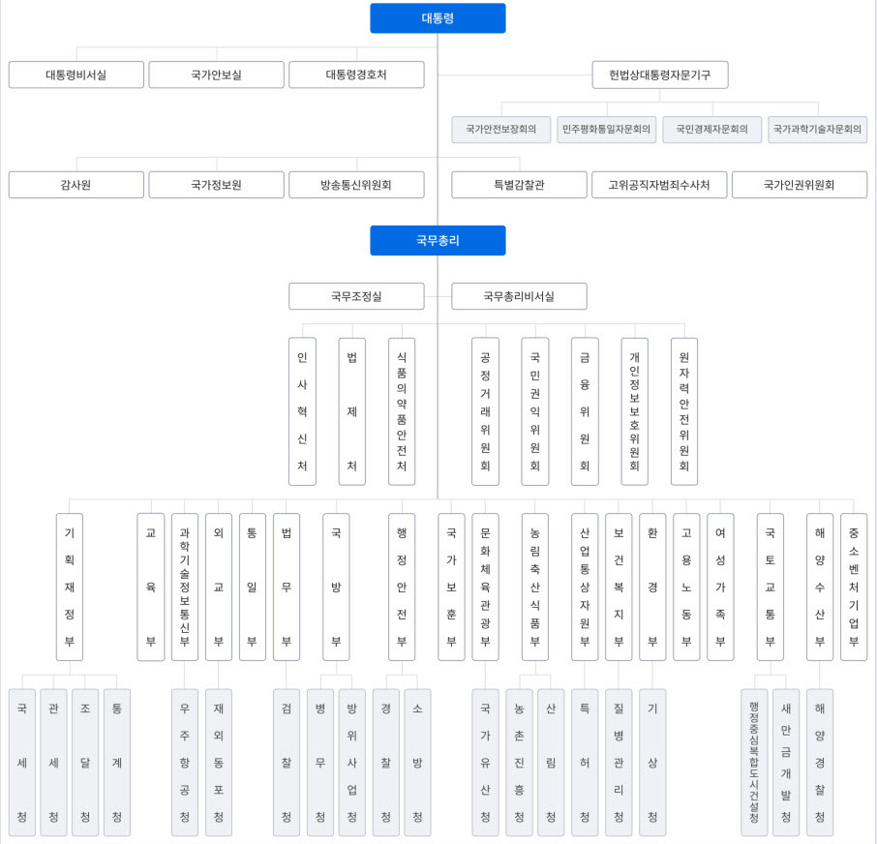Click the 검찰청 agency box
Viewport: 877px width, 844px height.
287,763
